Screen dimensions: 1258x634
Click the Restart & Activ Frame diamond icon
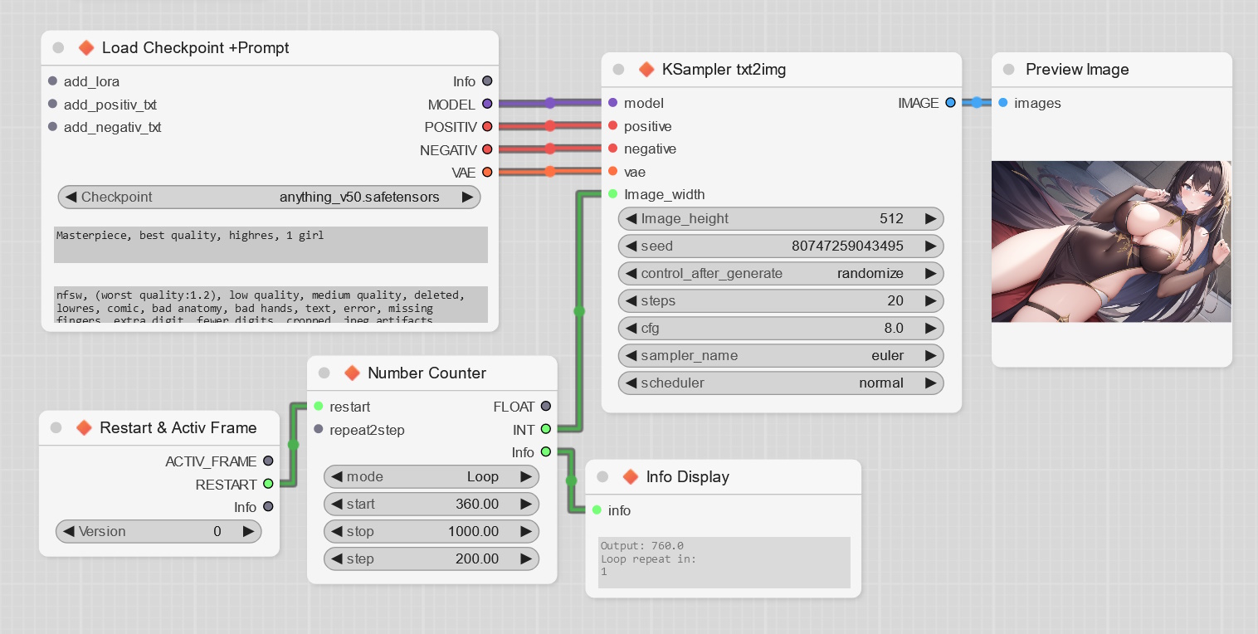(84, 428)
